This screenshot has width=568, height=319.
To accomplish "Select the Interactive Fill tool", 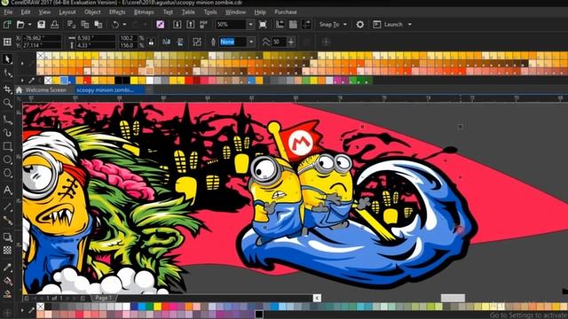I will [7, 281].
